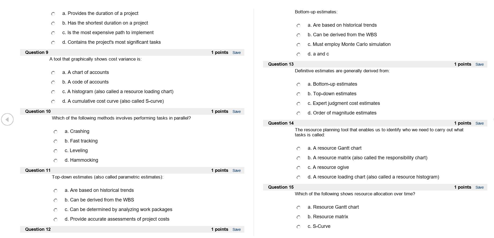This screenshot has width=494, height=238.
Task: Select 'b. Can be derived from the WBS' for Question 11
Action: (55, 200)
